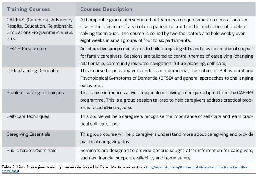Click the practical caregiving tips description

click(167, 138)
